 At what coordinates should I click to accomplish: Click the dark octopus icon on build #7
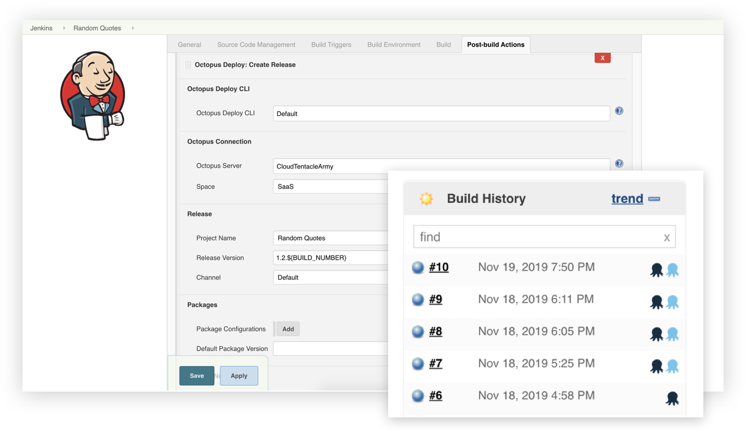coord(656,366)
